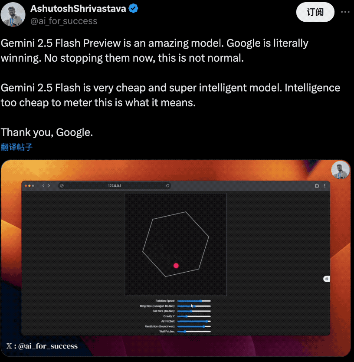The image size is (354, 362).
Task: Adjust the Ring Size (Hexagon Radius) slider
Action: click(x=194, y=306)
